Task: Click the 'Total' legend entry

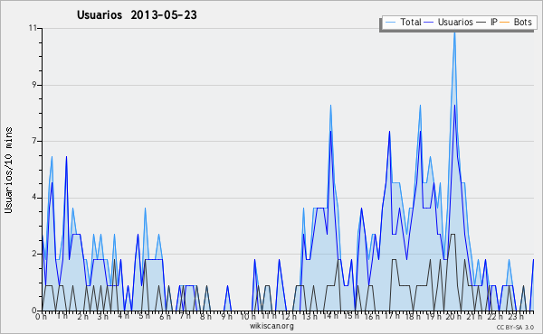Action: point(403,22)
